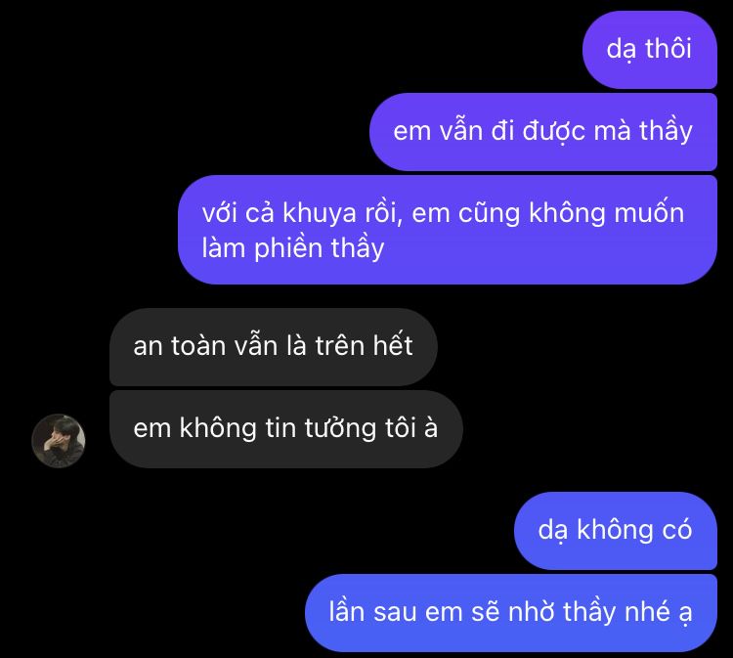Viewport: 733px width, 658px height.
Task: Click the word 'nhờ' in the final bubble
Action: click(531, 612)
